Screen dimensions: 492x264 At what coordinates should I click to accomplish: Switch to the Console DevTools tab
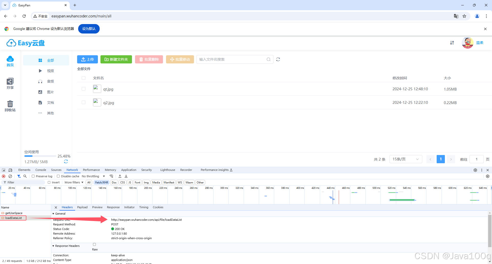point(41,170)
